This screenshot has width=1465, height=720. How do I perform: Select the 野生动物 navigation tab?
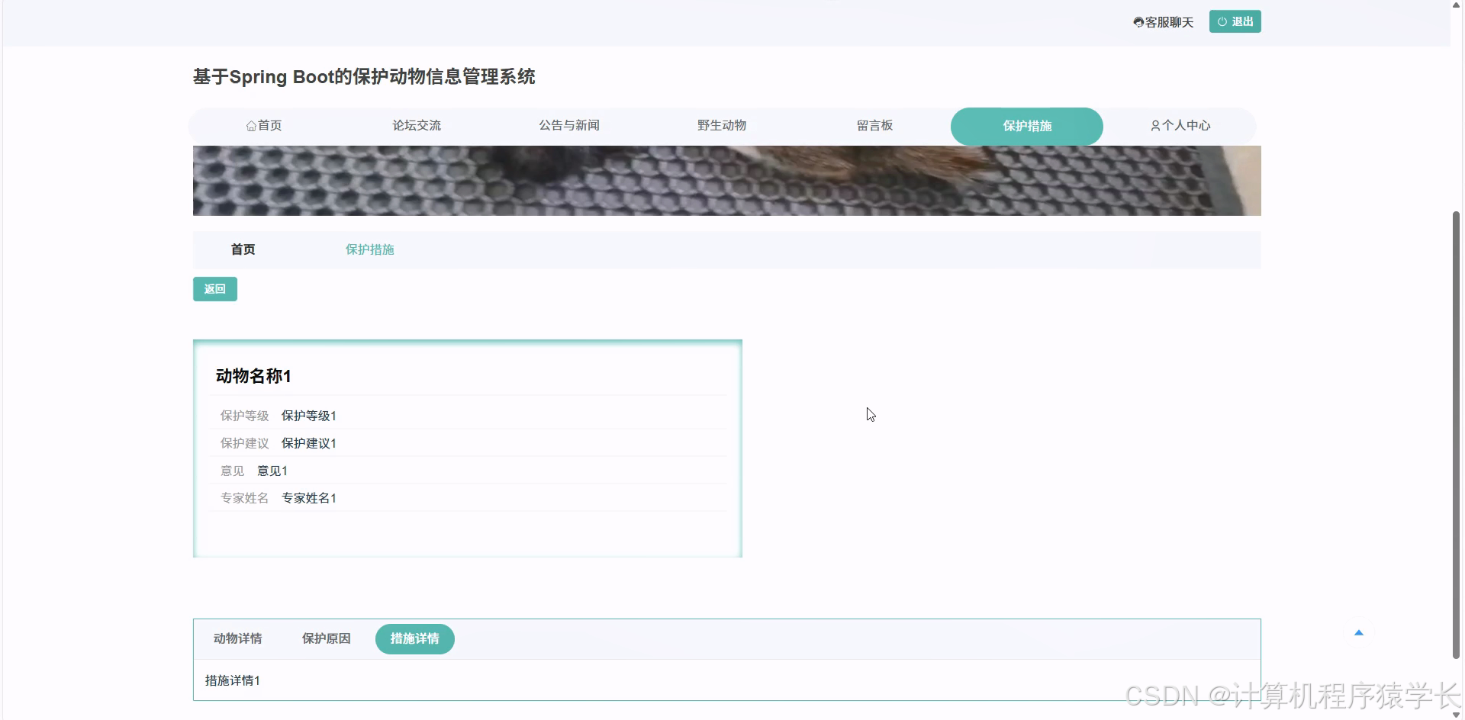coord(722,125)
